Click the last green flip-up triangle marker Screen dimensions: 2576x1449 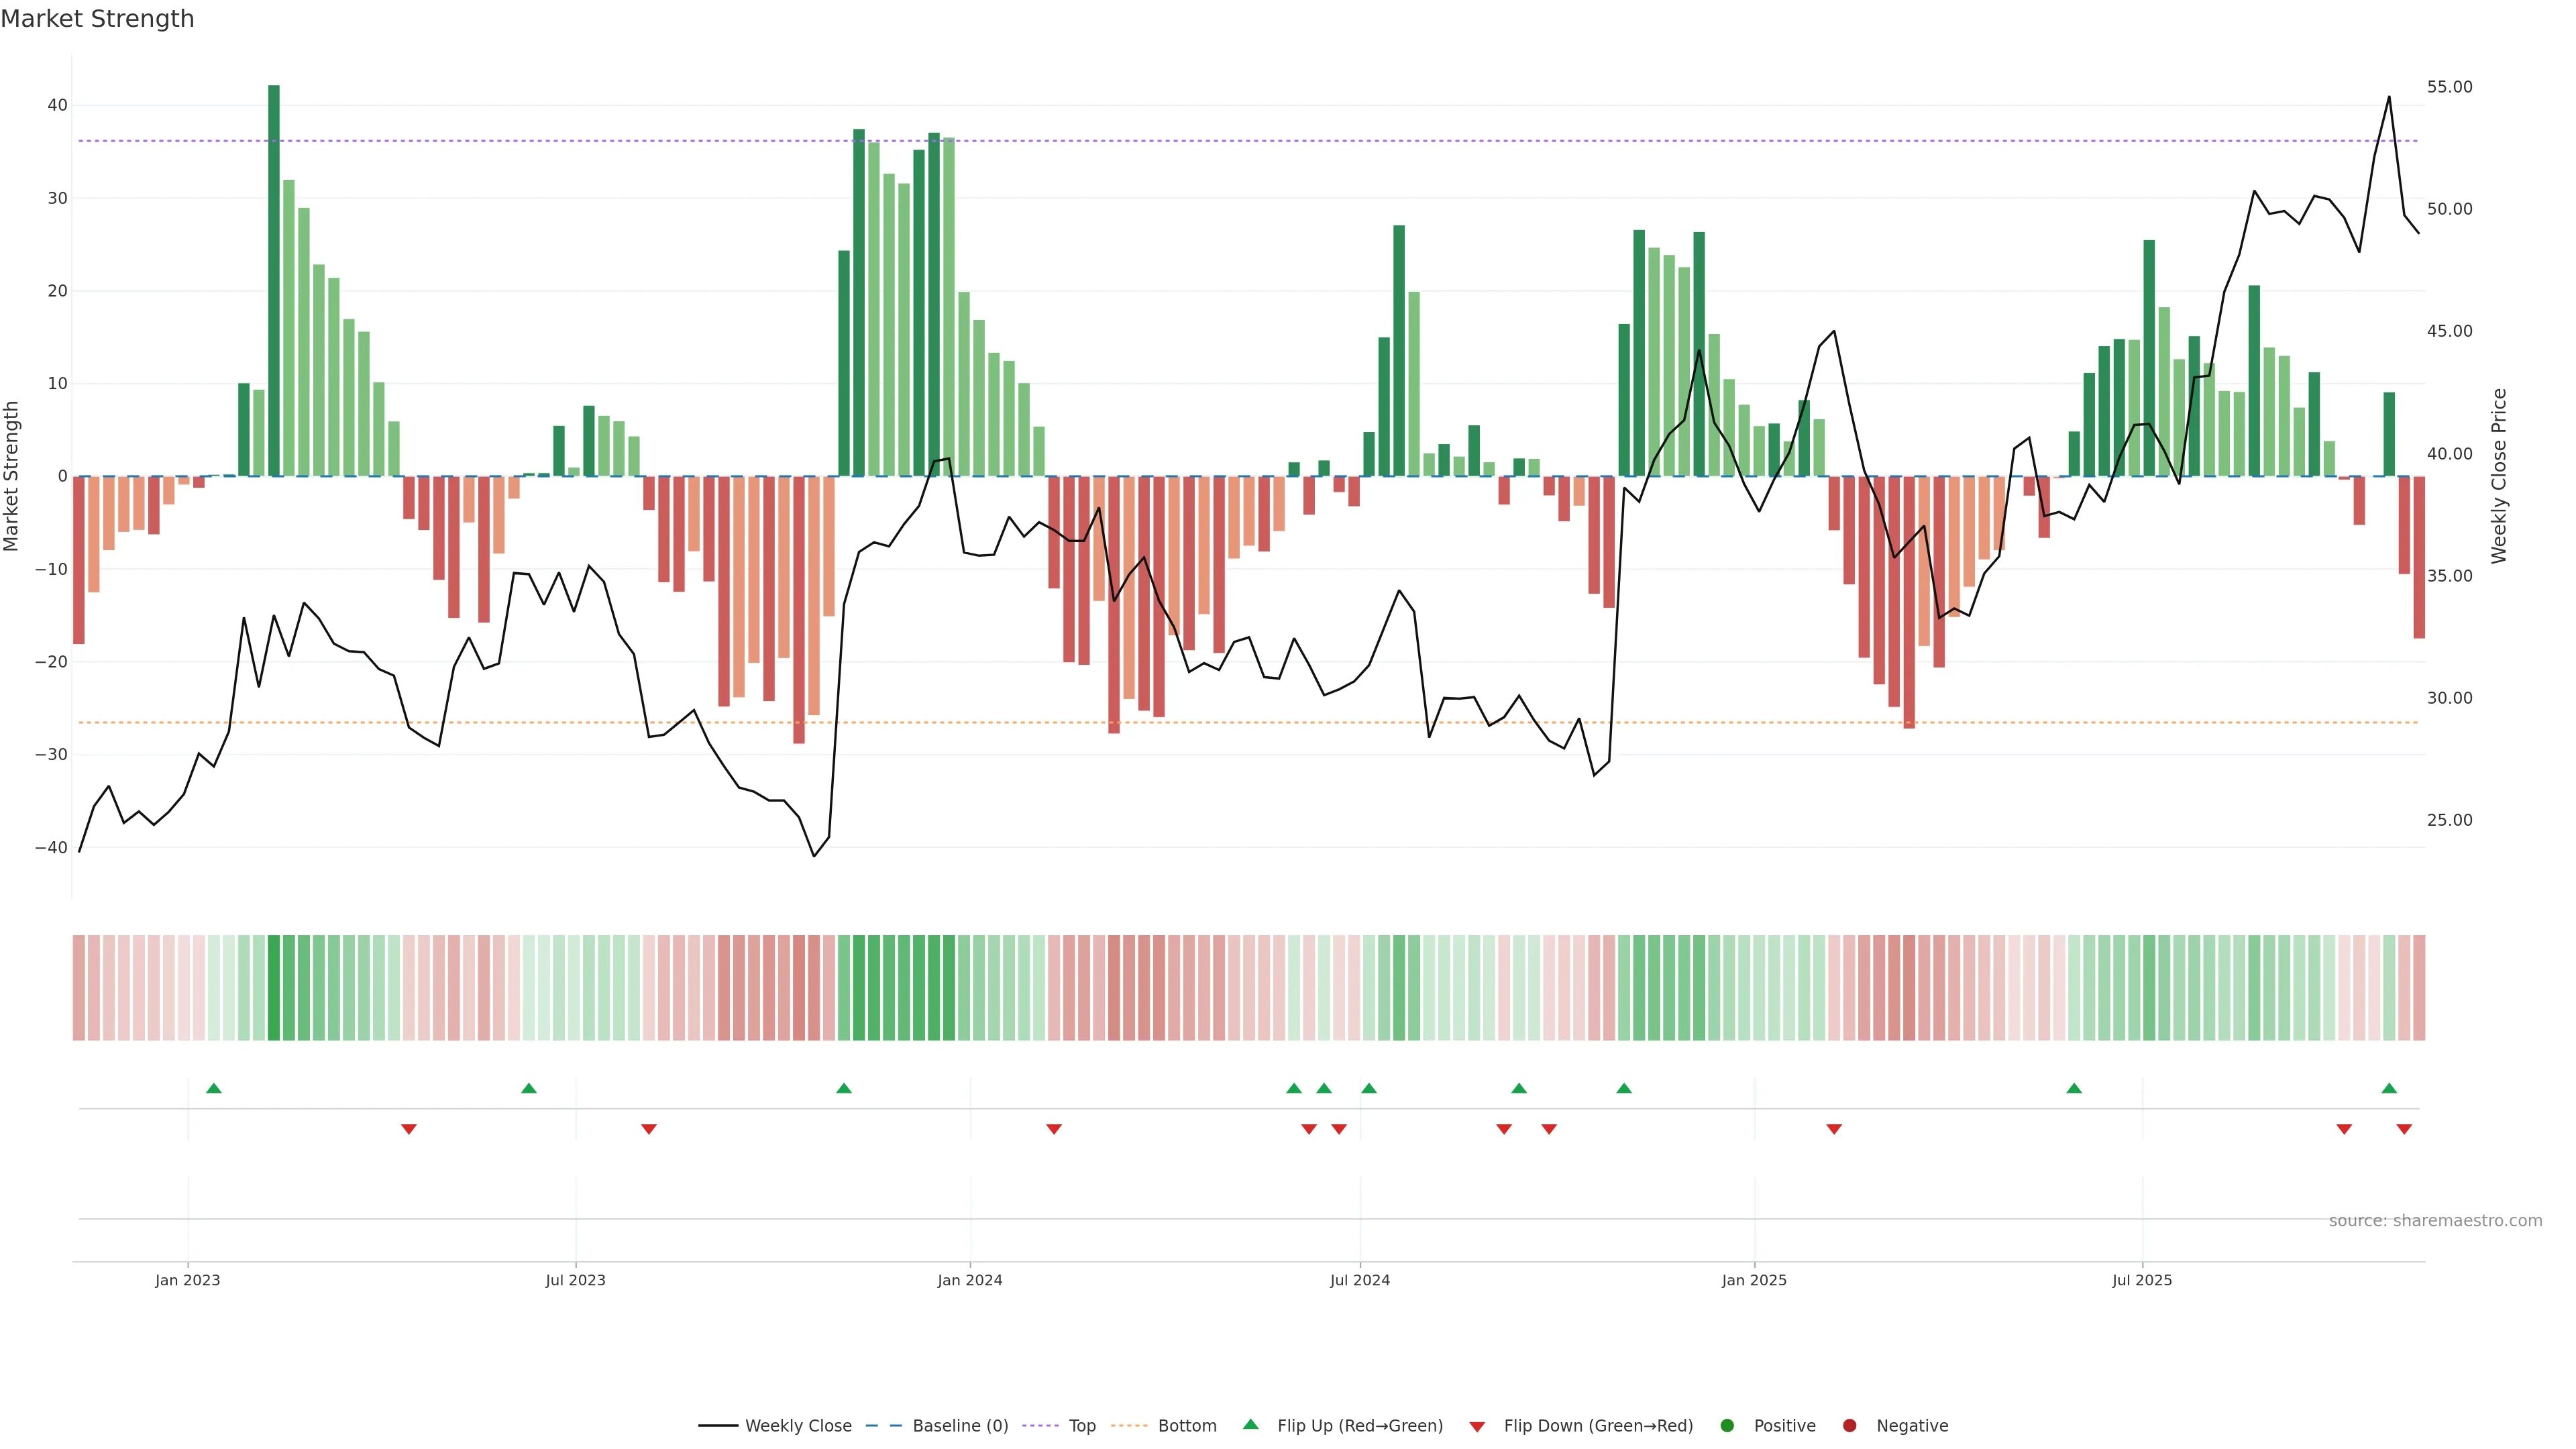(2389, 1088)
